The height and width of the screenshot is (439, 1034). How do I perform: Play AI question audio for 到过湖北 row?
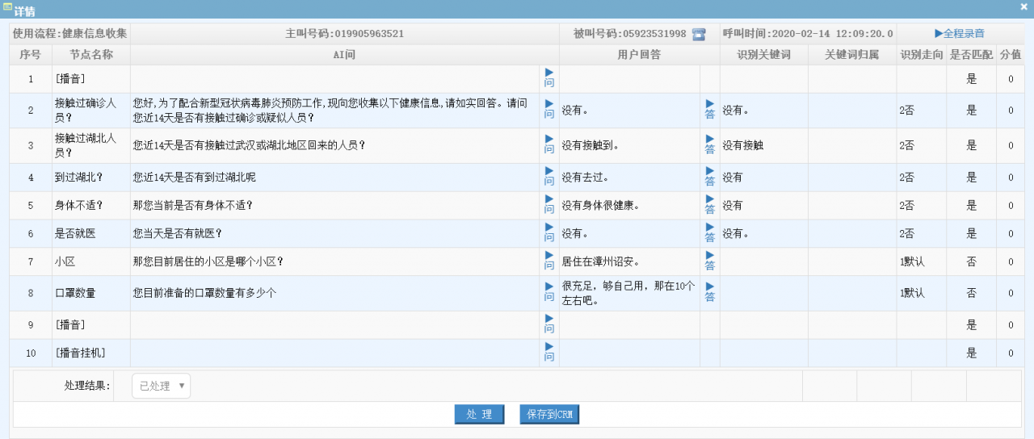pyautogui.click(x=549, y=177)
